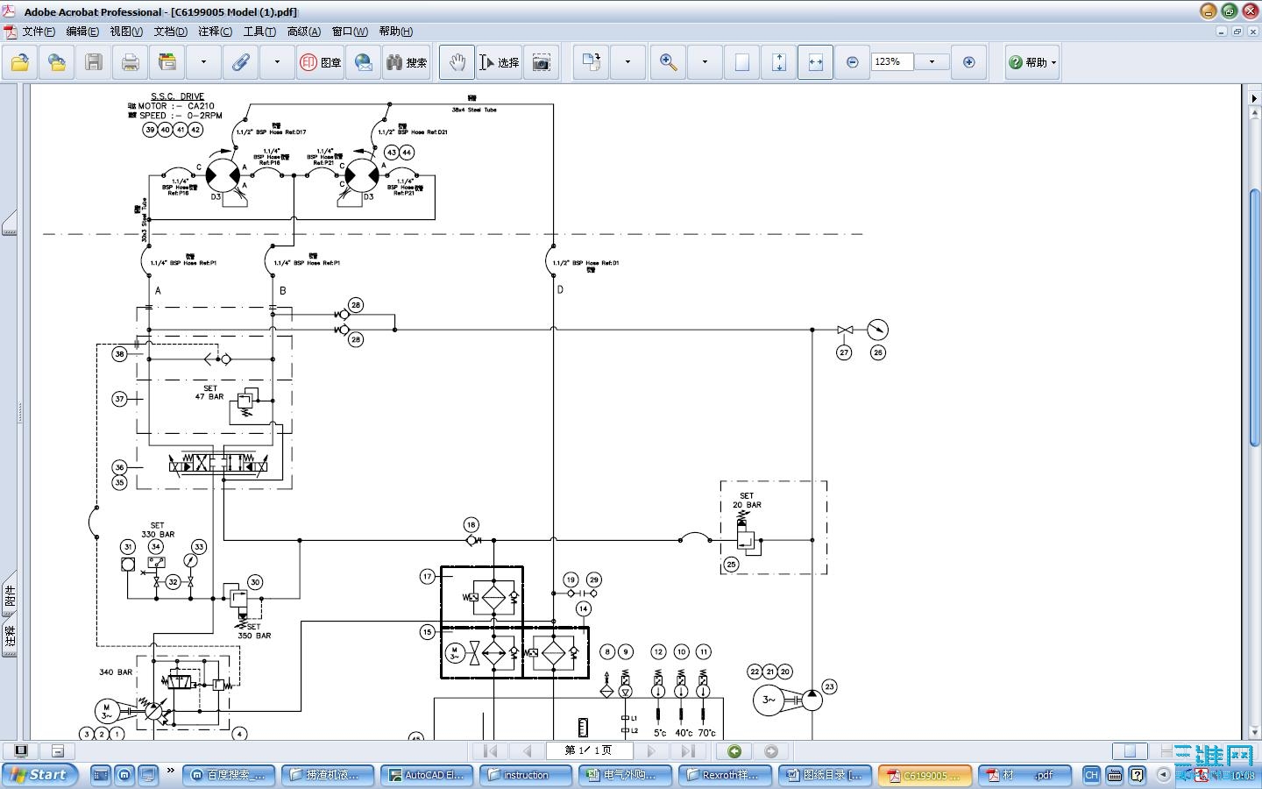Viewport: 1262px width, 789px height.
Task: Click the green previous view button
Action: tap(734, 751)
